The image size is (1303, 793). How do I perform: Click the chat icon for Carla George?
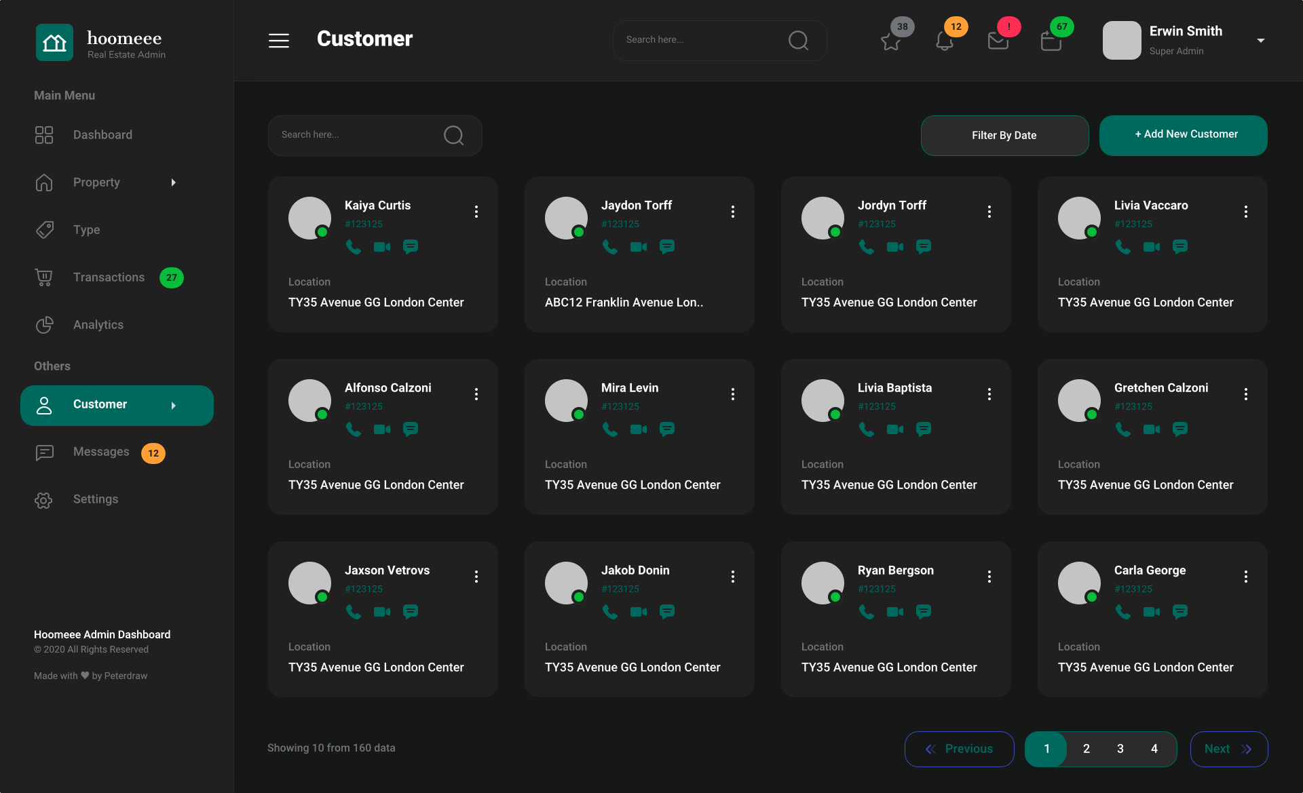pyautogui.click(x=1179, y=611)
